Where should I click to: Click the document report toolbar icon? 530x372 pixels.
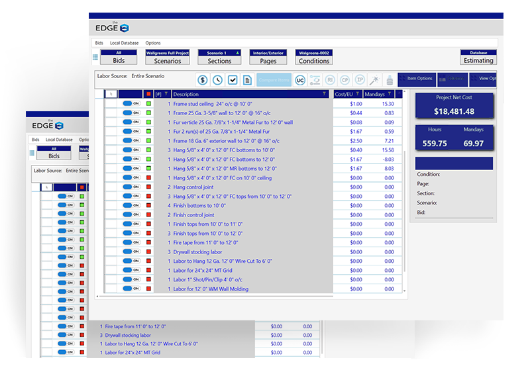pos(247,80)
